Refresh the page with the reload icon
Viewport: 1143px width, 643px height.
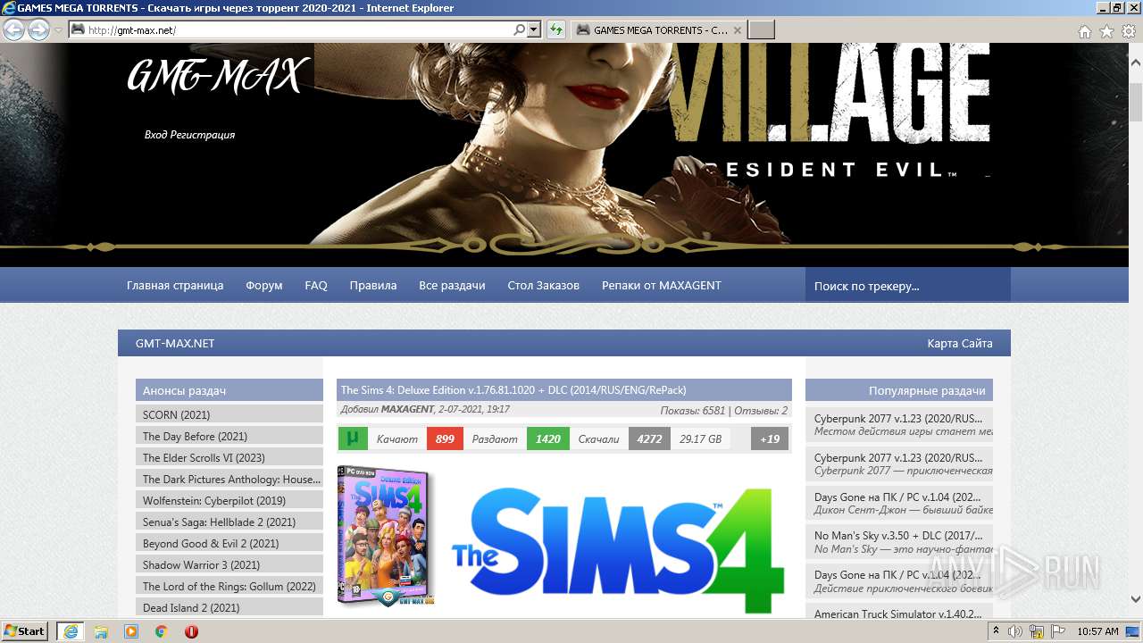click(x=556, y=29)
